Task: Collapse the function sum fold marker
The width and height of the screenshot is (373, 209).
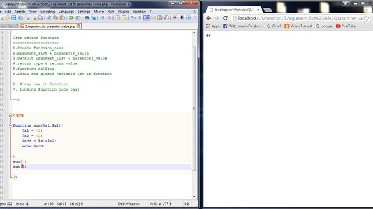Action: pos(10,125)
